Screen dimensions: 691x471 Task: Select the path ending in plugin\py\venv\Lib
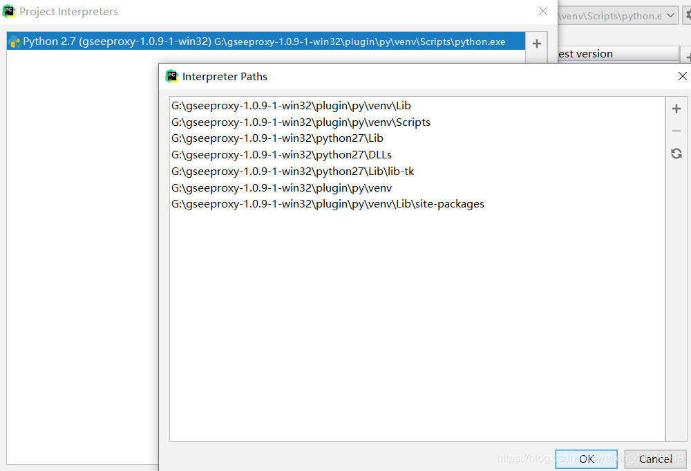click(x=417, y=106)
